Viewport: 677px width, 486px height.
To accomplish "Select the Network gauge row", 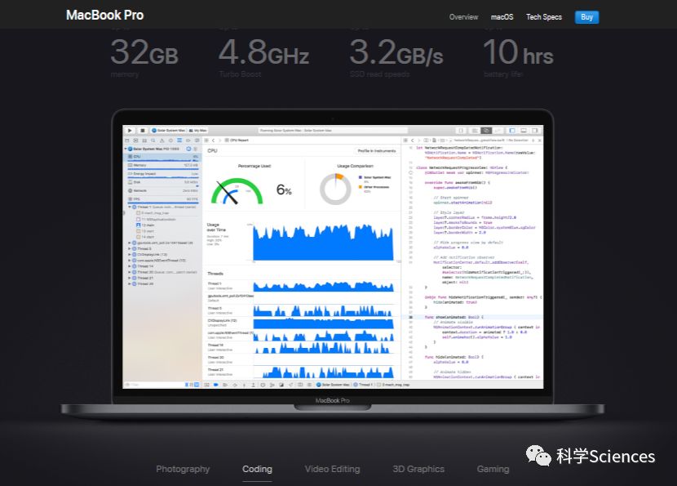I will 163,190.
